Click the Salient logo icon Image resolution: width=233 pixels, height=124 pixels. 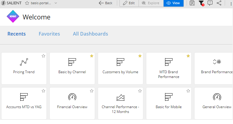click(x=3, y=3)
